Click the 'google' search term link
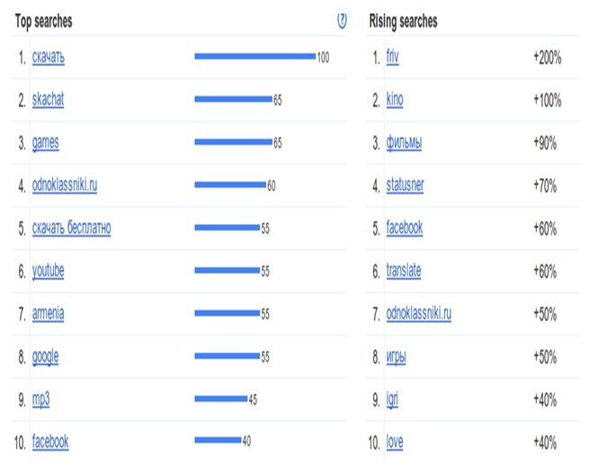598x474 pixels. [45, 357]
